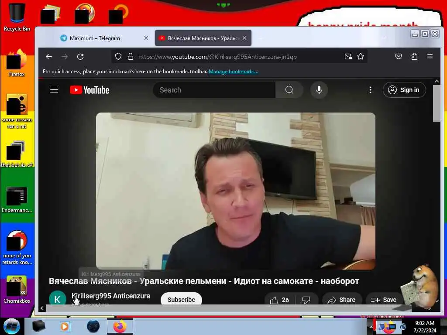Focus the YouTube Search field

pyautogui.click(x=214, y=90)
